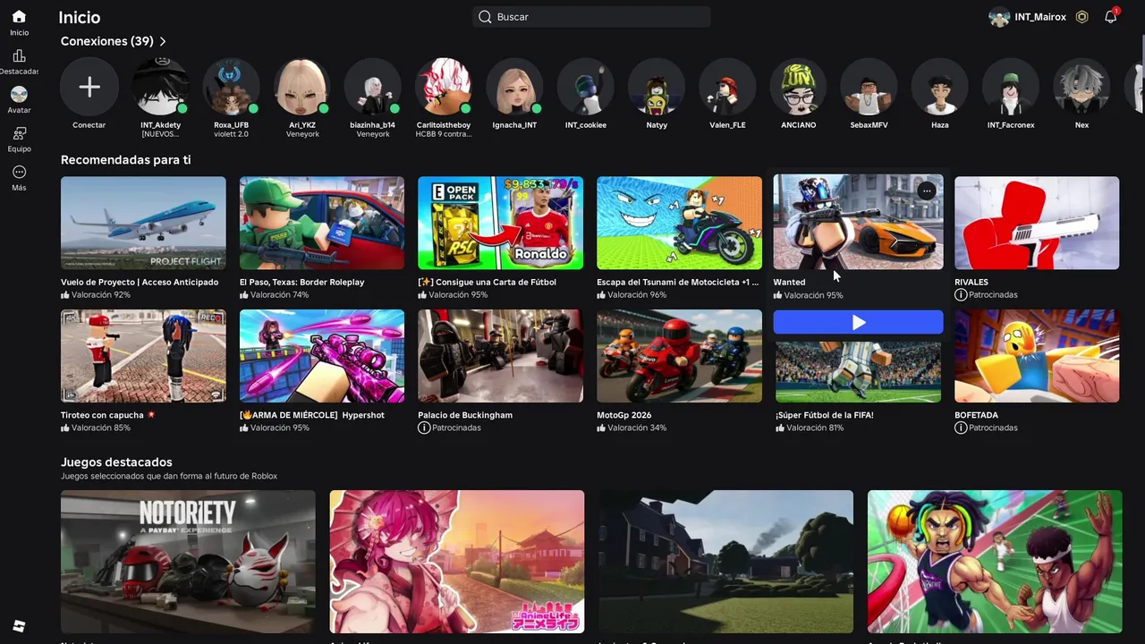
Task: Click the Tiroteo con capucha title
Action: (102, 415)
